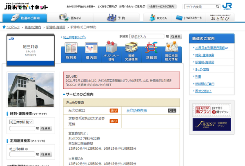Open the J-WESTカード tab

(189, 18)
